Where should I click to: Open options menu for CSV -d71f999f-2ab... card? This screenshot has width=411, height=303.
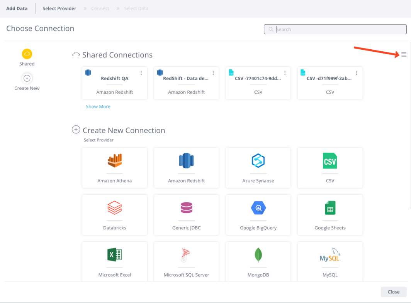tap(357, 73)
